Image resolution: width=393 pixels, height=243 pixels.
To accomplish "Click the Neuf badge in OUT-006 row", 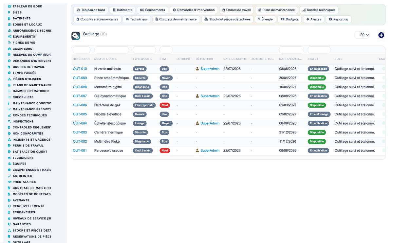I will (165, 105).
